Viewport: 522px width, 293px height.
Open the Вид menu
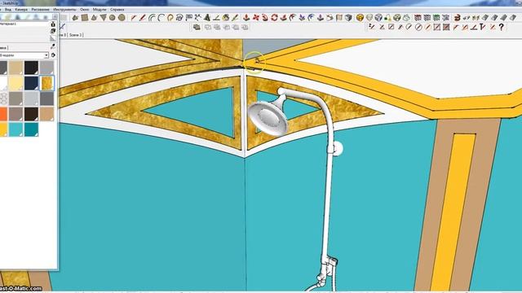8,10
